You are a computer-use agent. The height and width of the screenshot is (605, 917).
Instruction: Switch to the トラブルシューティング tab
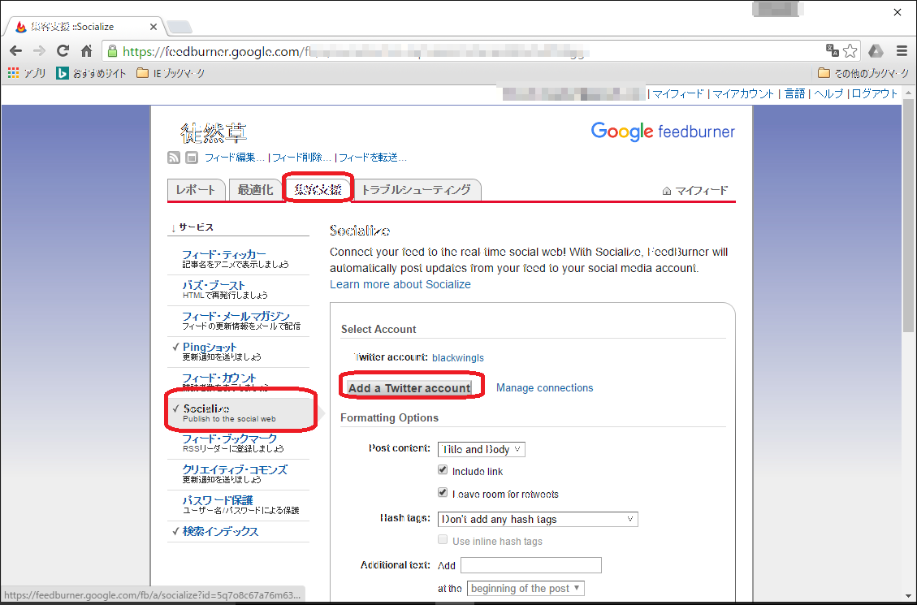[417, 190]
